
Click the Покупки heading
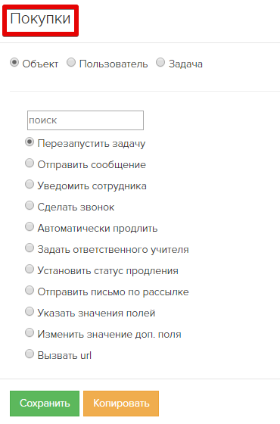40,19
